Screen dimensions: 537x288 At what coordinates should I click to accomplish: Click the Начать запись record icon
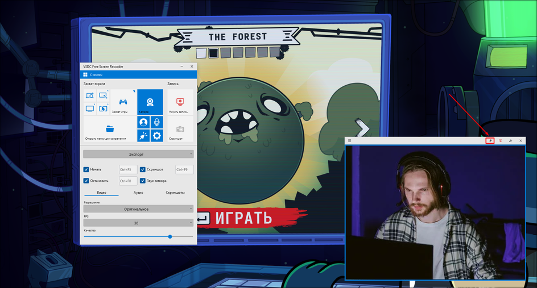click(x=180, y=102)
